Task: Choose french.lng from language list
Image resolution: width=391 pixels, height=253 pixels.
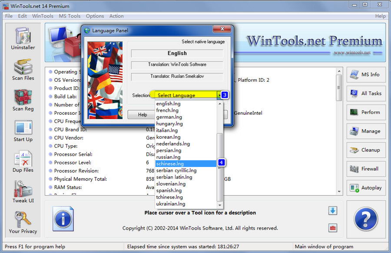Action: click(x=186, y=110)
